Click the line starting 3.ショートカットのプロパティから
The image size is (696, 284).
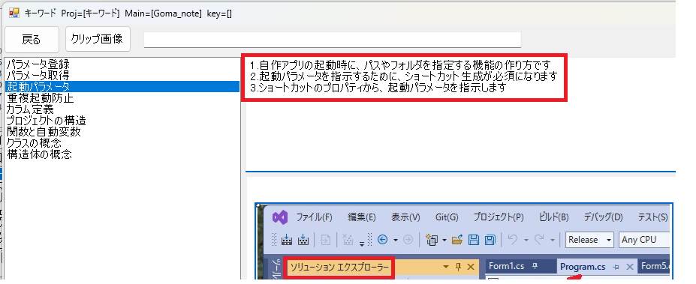tap(378, 88)
